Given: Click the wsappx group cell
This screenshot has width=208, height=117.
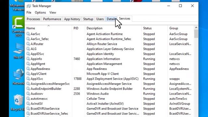Looking at the screenshot, I should pyautogui.click(x=175, y=79).
